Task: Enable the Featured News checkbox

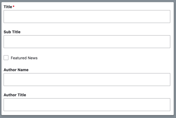Action: (x=6, y=58)
